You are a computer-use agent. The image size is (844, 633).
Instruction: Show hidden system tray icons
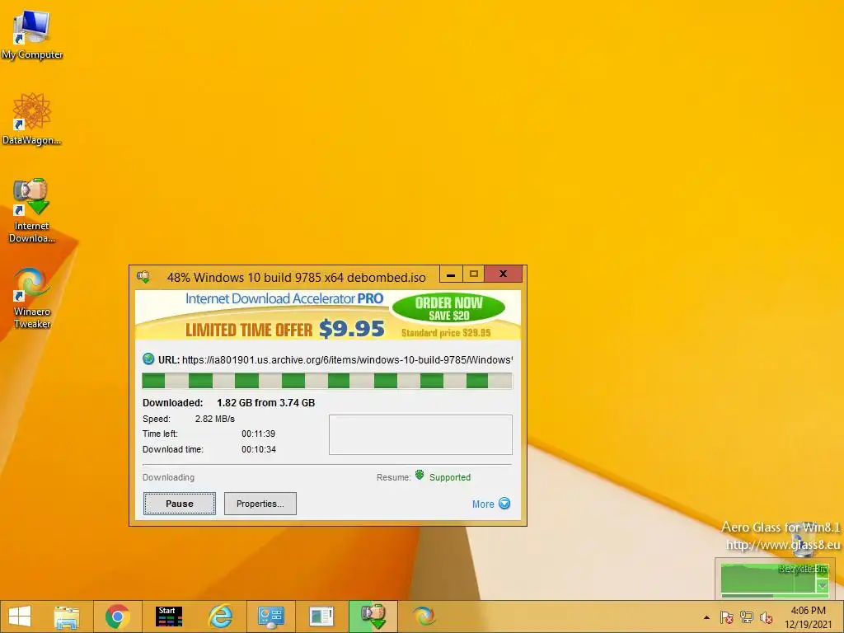[706, 617]
